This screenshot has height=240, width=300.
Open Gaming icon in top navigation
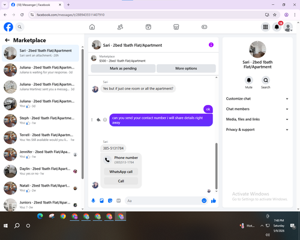click(x=204, y=27)
